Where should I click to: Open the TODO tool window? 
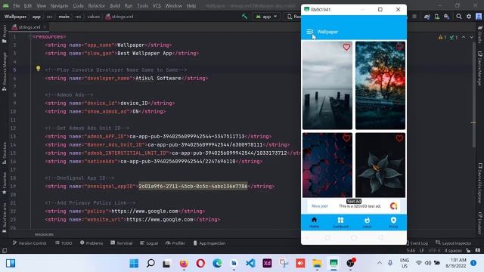click(64, 243)
